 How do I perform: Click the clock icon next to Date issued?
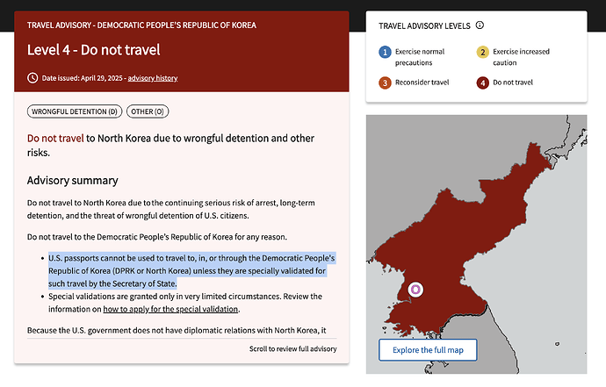tap(33, 78)
